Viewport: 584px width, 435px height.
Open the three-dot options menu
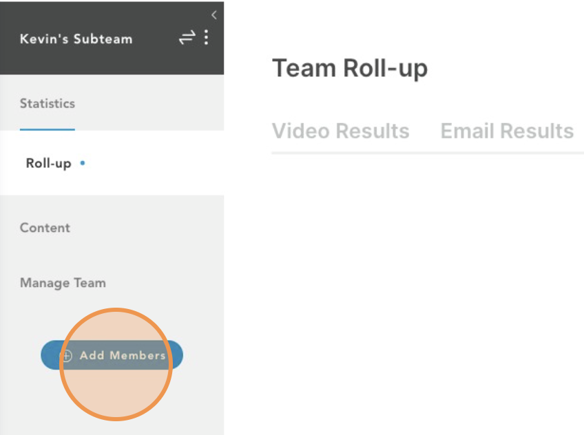207,38
